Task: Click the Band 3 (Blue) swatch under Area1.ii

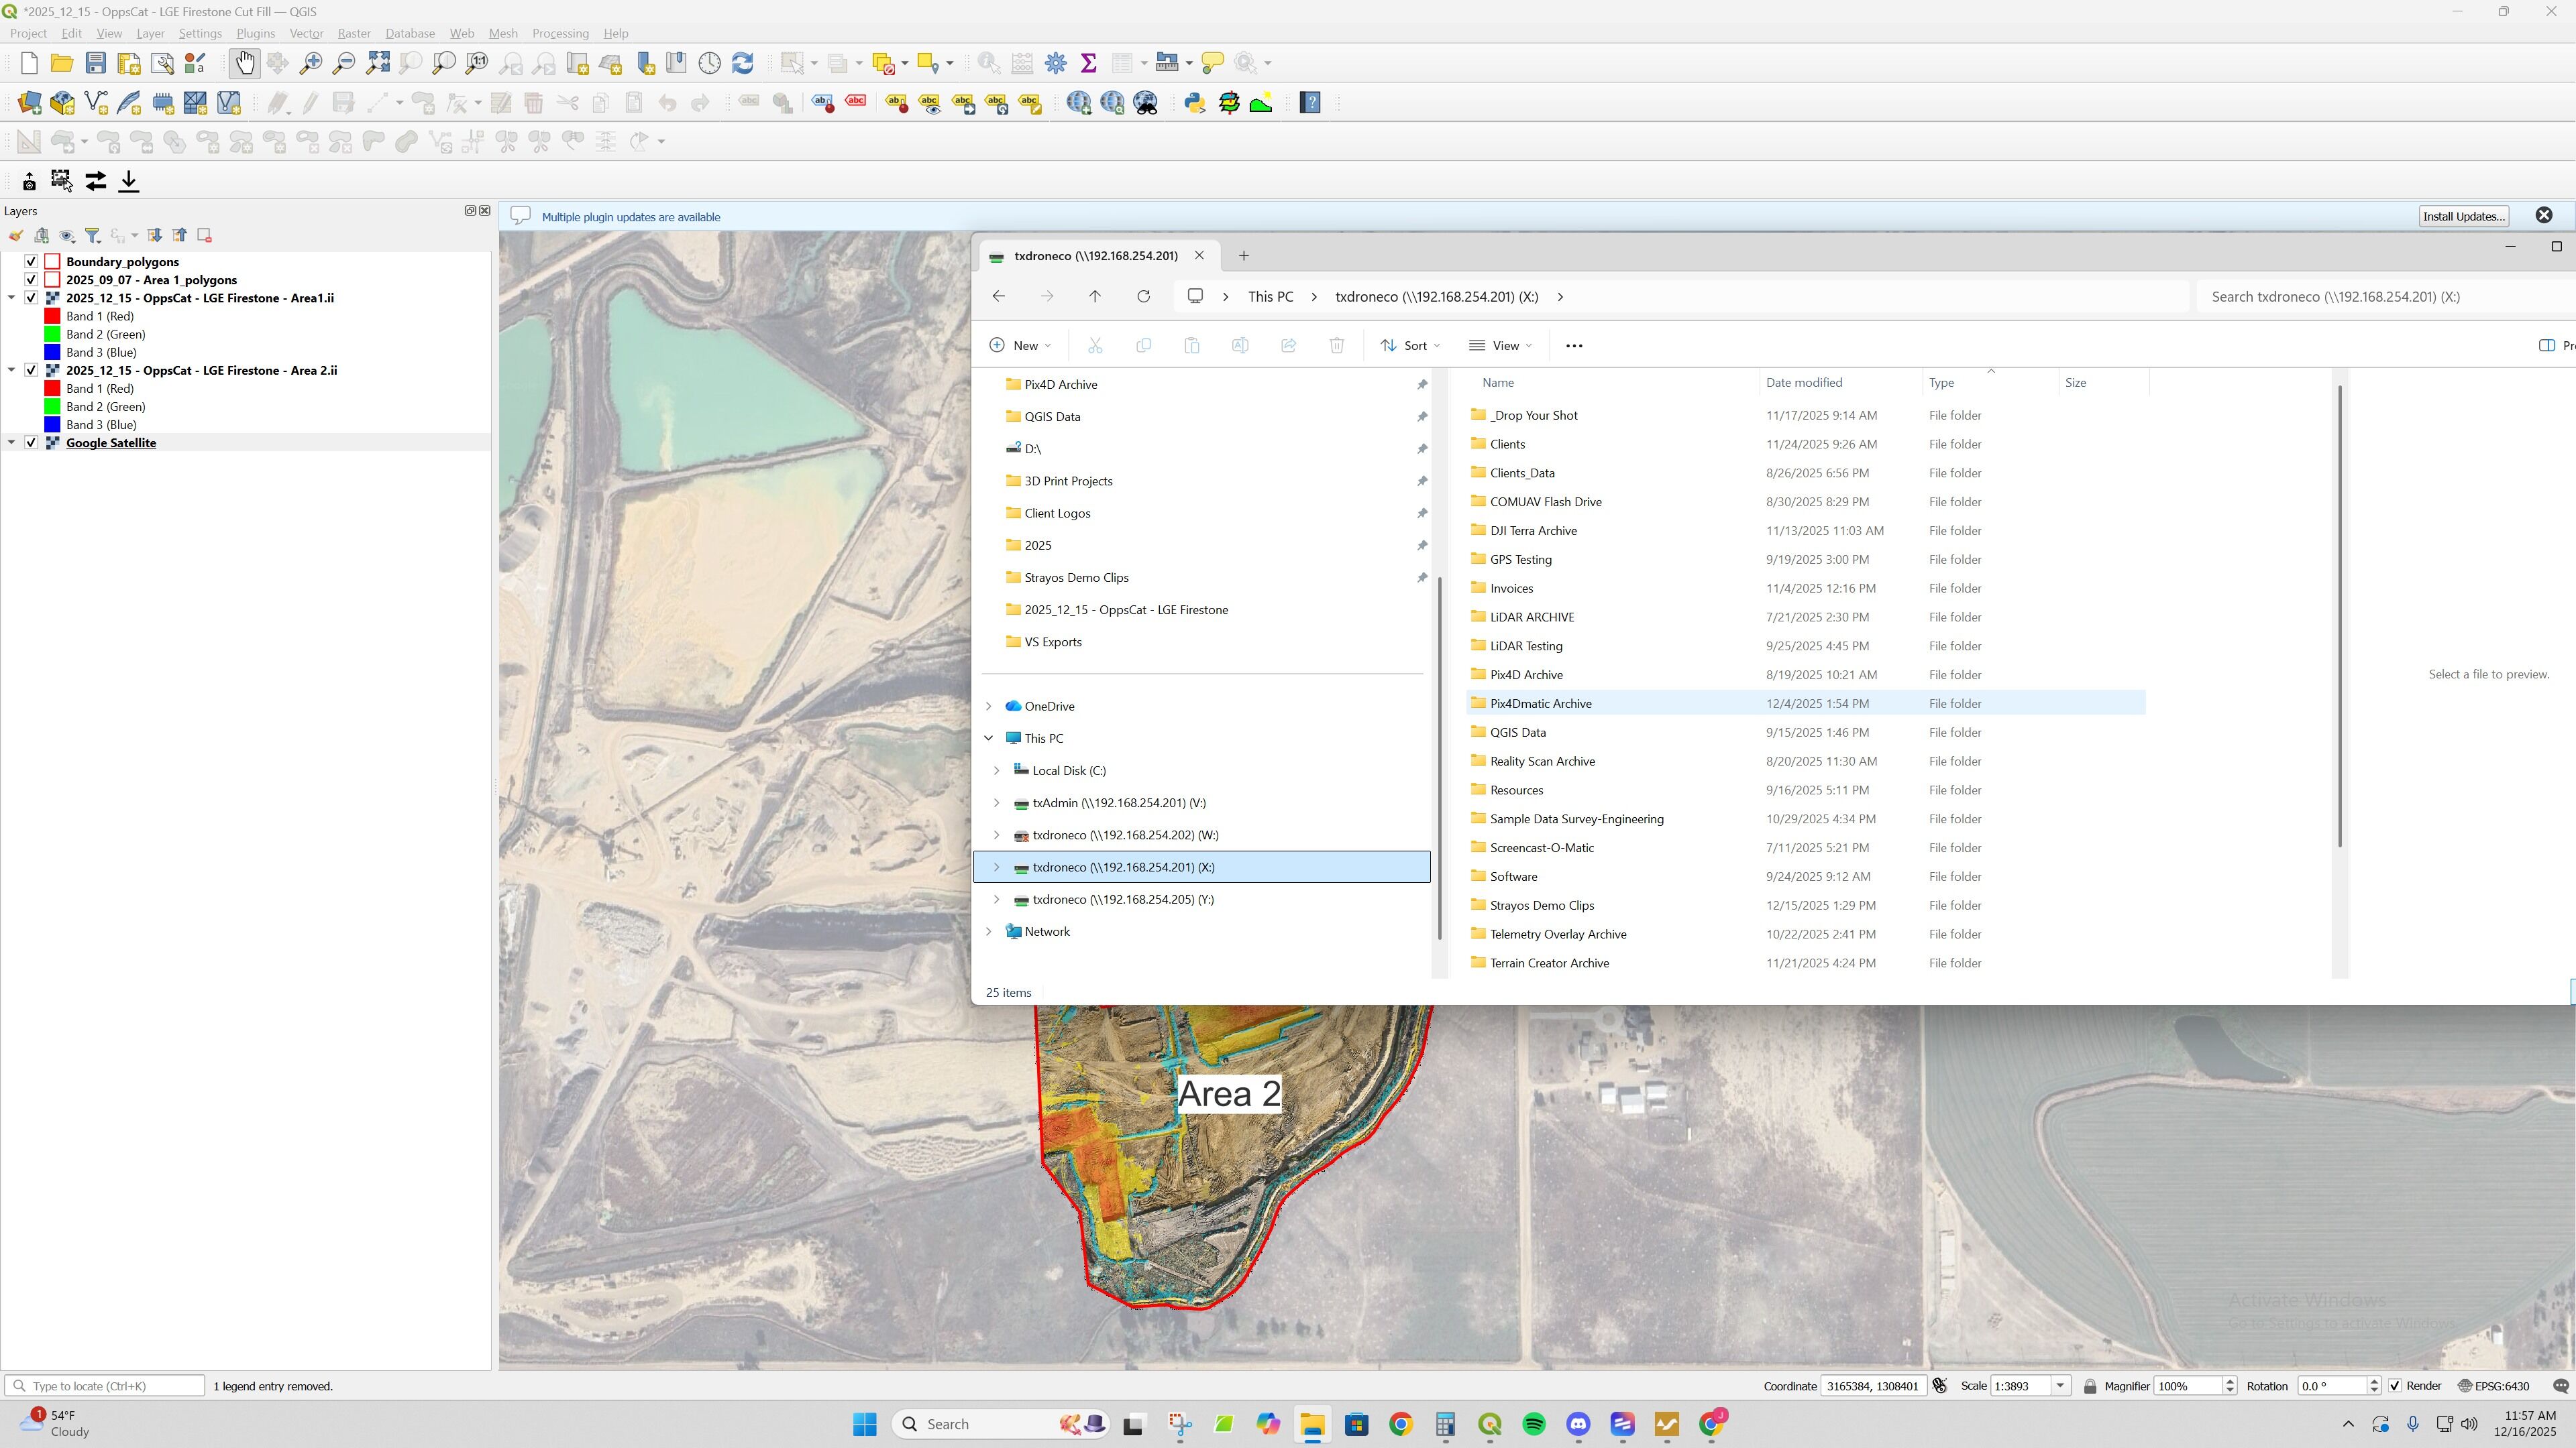Action: click(x=53, y=353)
